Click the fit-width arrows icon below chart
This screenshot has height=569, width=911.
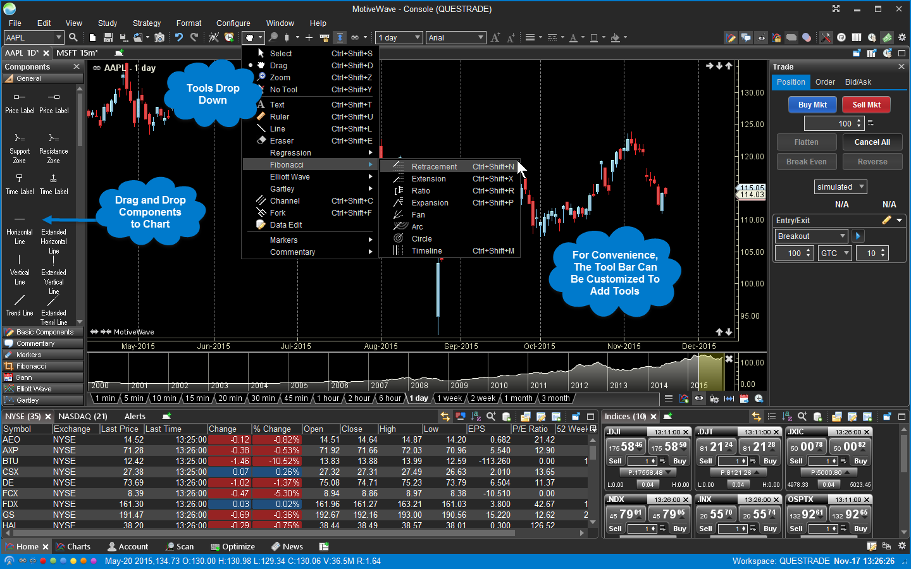coord(729,398)
